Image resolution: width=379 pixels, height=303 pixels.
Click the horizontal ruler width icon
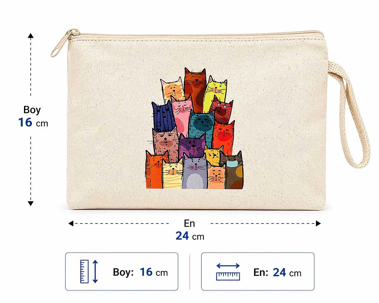click(x=228, y=272)
